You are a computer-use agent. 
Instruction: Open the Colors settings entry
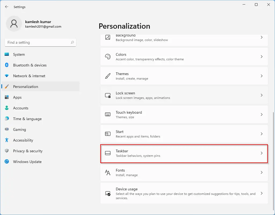[184, 57]
